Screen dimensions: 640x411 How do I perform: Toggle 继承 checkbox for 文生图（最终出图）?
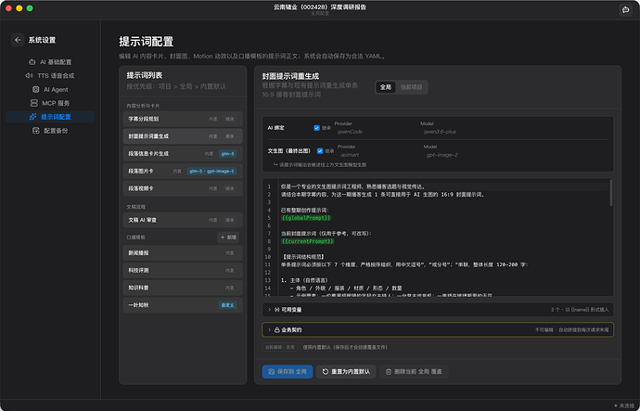click(320, 151)
